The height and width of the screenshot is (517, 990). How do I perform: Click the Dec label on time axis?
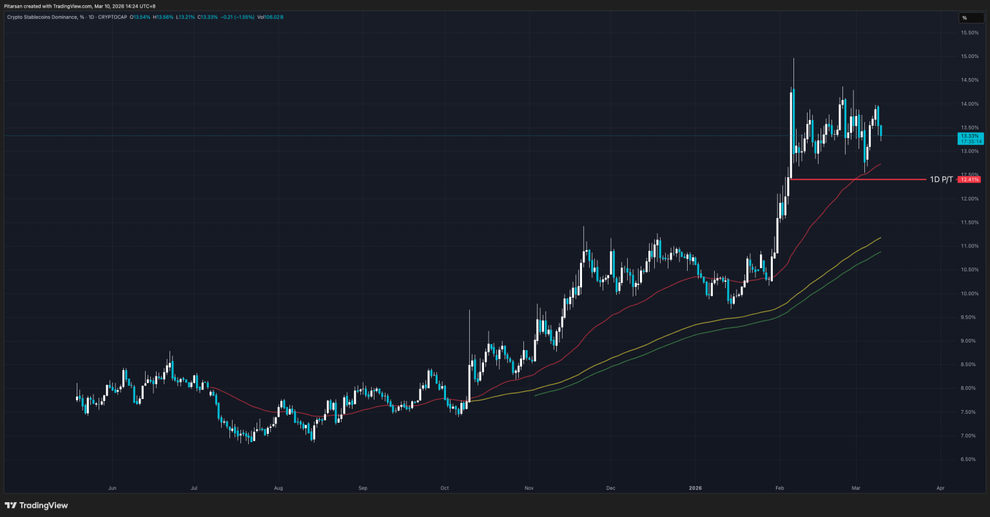pyautogui.click(x=611, y=488)
